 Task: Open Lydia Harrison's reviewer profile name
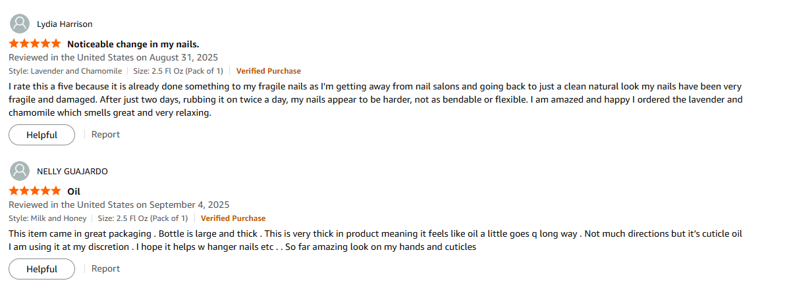(65, 24)
